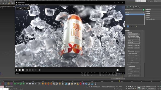The image size is (161, 90).
Task: Mute the media player speaker icon
Action: (117, 70)
